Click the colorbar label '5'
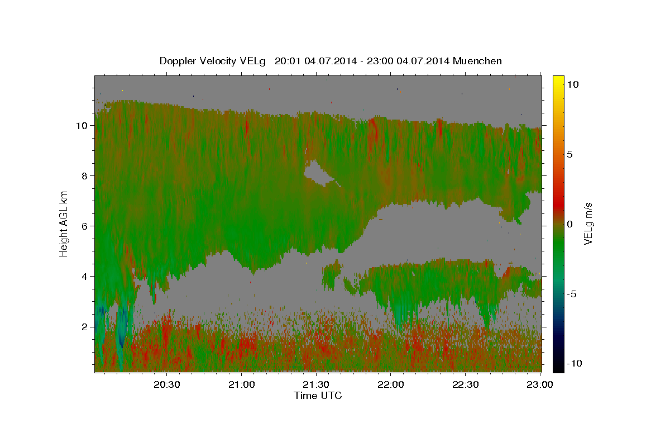 pyautogui.click(x=569, y=154)
